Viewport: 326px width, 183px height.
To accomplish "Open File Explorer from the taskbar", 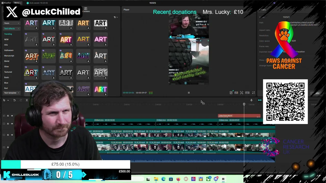I will 156,179.
